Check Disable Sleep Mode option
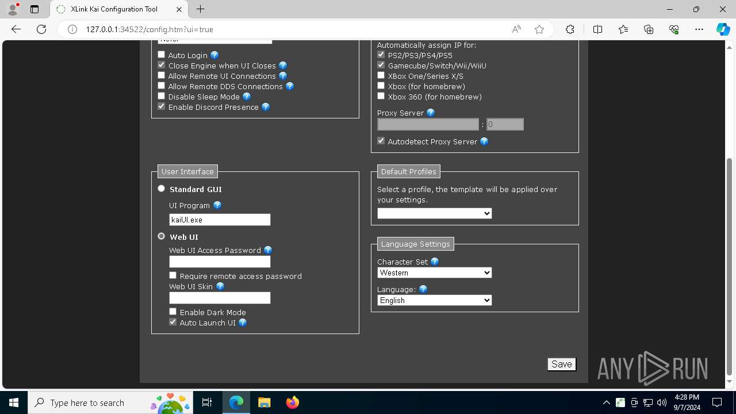Viewport: 736px width, 414px height. pos(162,96)
